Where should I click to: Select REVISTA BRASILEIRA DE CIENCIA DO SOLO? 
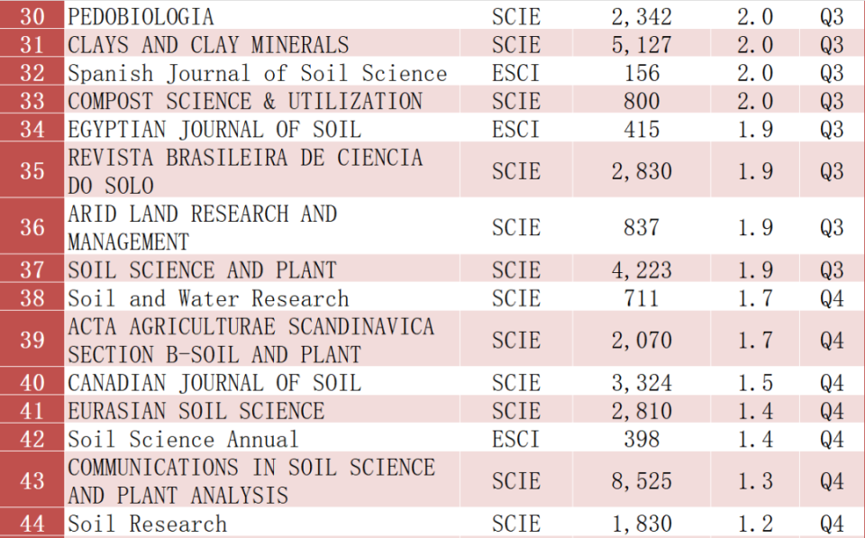[x=245, y=171]
